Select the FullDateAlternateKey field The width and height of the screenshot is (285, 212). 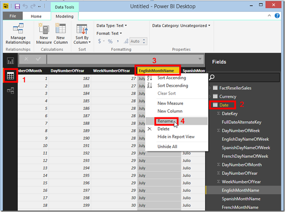(x=242, y=122)
